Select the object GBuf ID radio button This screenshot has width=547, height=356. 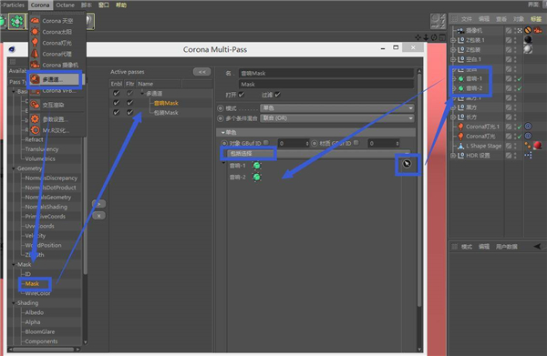click(224, 143)
